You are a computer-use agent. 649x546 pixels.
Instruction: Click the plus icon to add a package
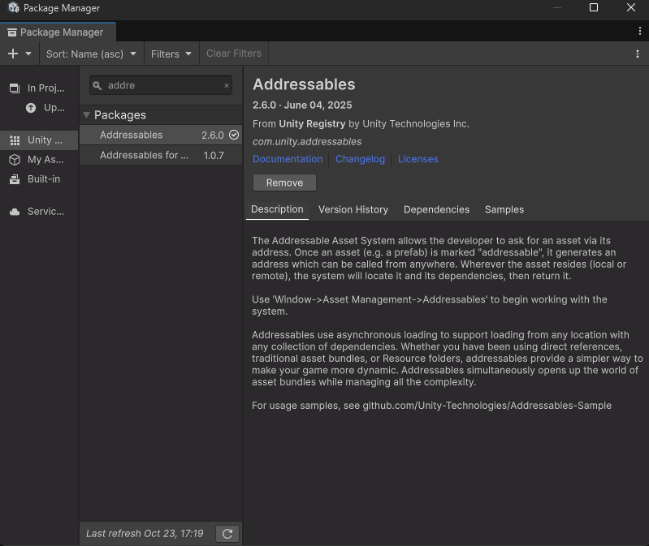[x=13, y=54]
